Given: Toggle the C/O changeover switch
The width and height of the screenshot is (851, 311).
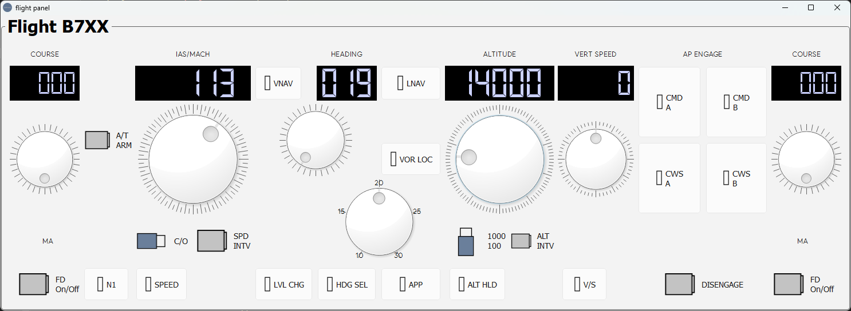Looking at the screenshot, I should pos(151,241).
